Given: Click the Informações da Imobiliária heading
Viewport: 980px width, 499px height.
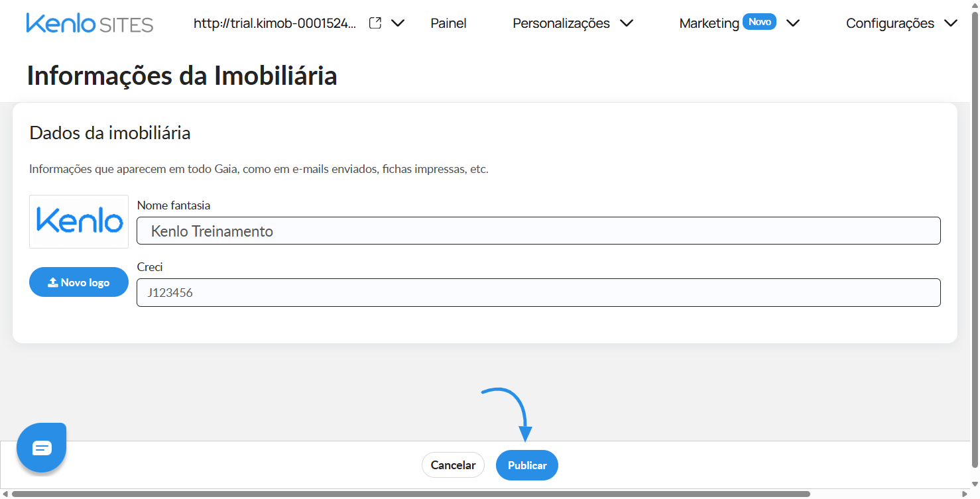Looking at the screenshot, I should click(182, 76).
